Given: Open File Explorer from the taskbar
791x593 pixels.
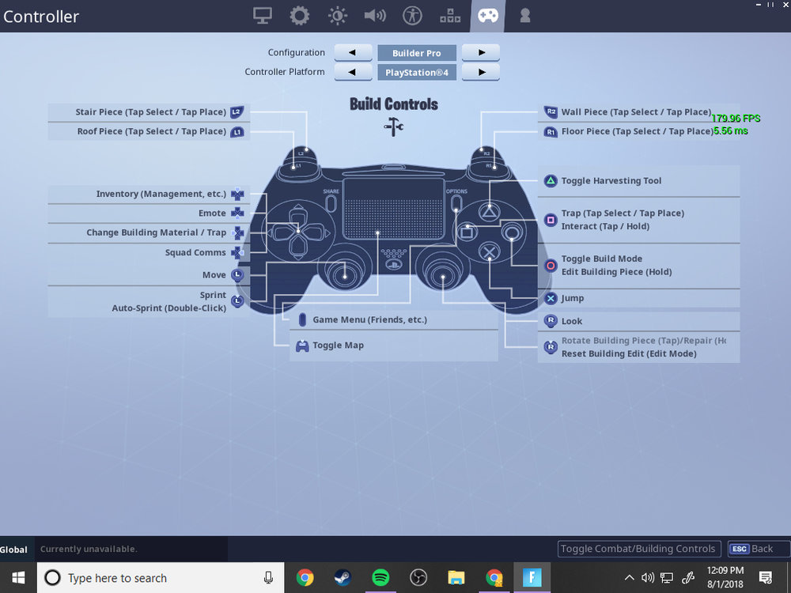Looking at the screenshot, I should point(456,578).
